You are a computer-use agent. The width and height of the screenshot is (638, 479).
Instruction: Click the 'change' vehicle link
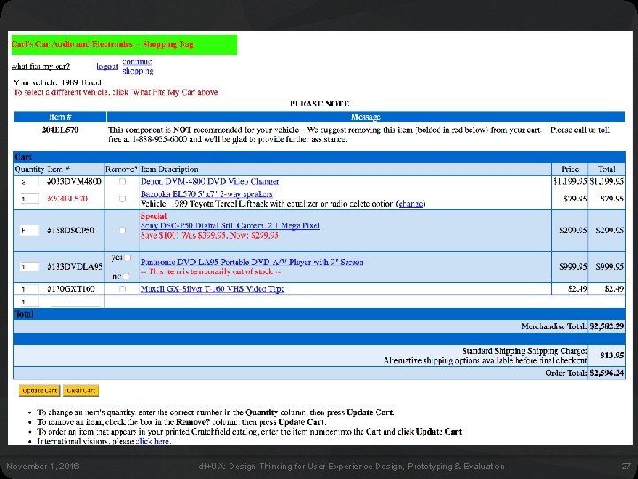pos(410,204)
